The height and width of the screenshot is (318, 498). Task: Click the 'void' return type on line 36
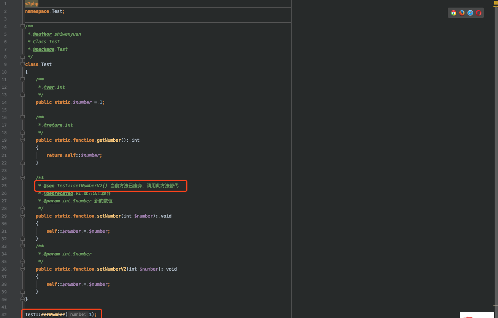(x=171, y=269)
